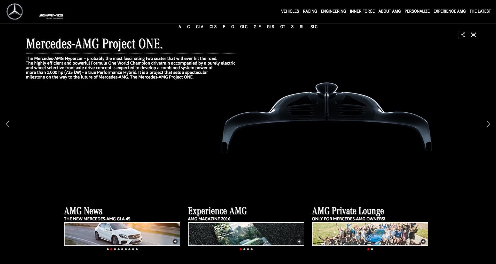496x264 pixels.
Task: Click the Mercedes-Benz star logo
Action: point(14,12)
